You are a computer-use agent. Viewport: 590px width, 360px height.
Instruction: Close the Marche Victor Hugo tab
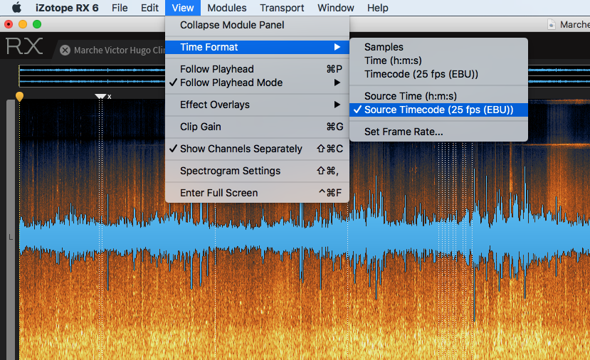[65, 50]
